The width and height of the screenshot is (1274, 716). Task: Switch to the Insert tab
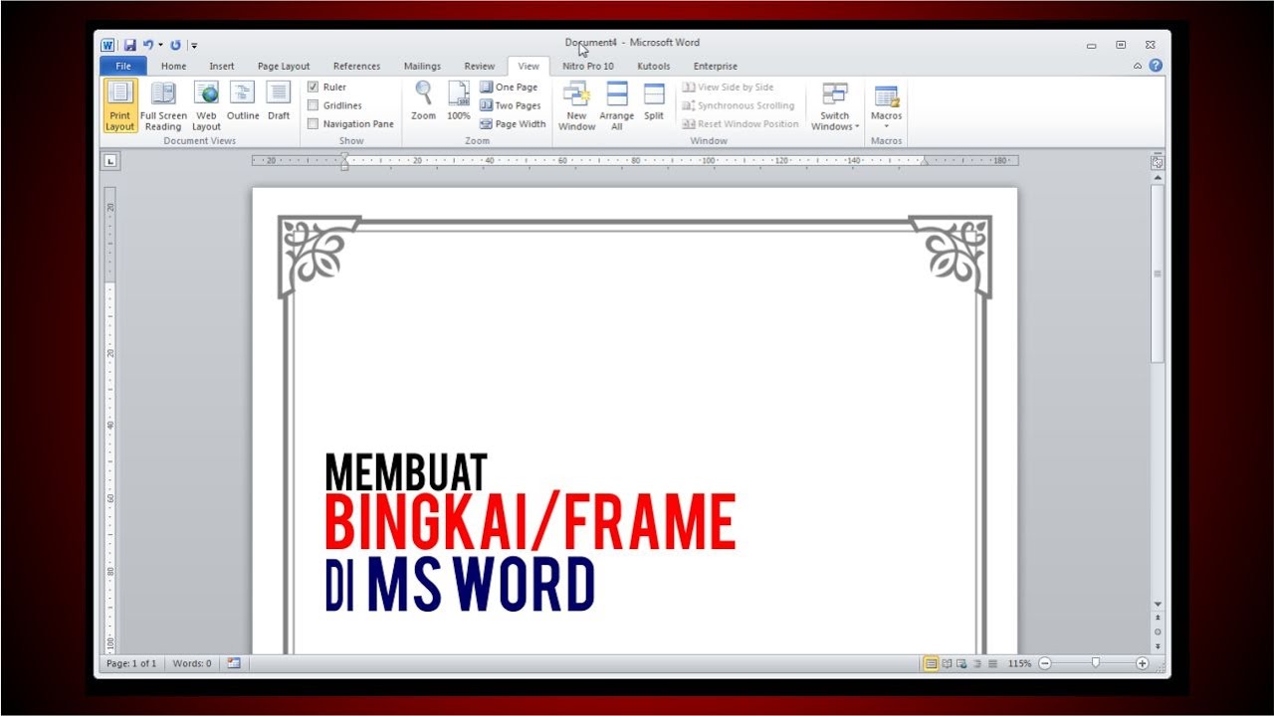[222, 66]
